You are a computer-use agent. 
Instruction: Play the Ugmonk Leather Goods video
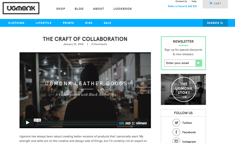click(x=27, y=123)
